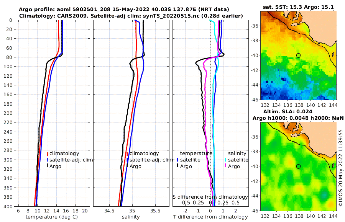Click 'satellite-adj. clim' legend entry in salinity plot

tap(151, 160)
